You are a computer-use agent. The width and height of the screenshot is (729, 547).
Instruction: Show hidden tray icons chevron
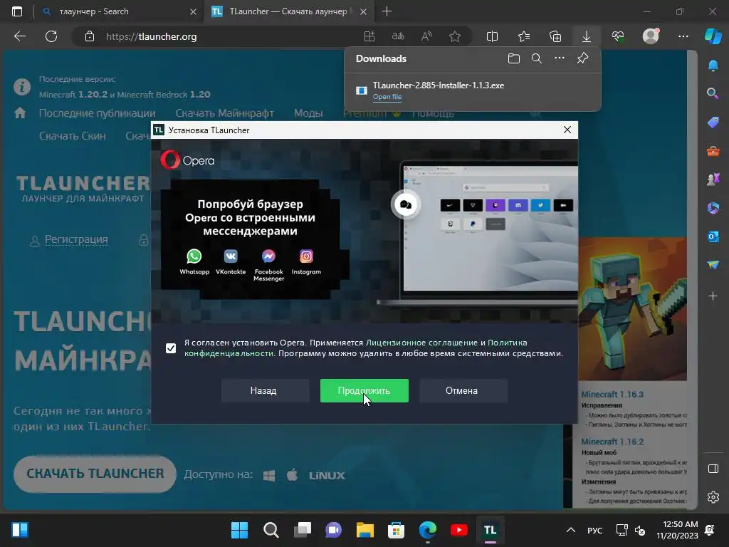coord(571,530)
